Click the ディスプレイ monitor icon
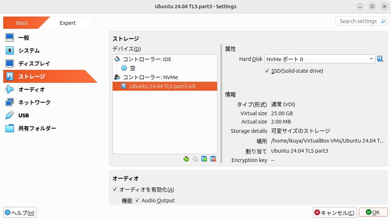 click(9, 64)
